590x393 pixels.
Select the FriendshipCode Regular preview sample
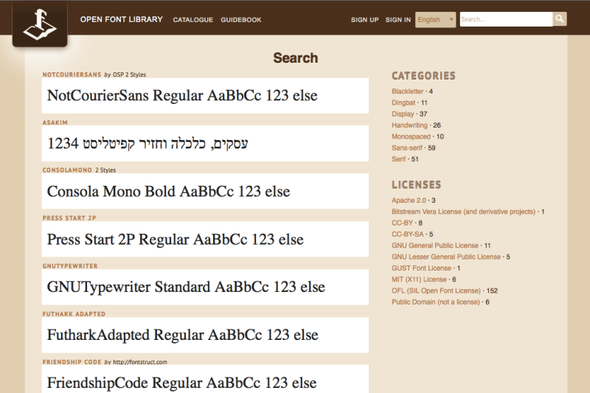click(205, 379)
